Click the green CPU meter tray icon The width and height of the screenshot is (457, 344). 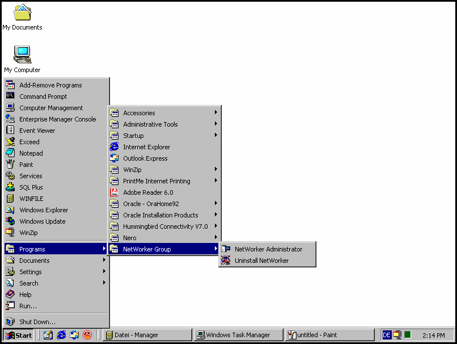408,335
